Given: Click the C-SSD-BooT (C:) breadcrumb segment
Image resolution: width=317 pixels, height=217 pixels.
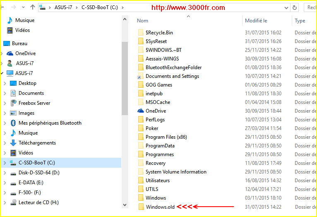Looking at the screenshot, I should pyautogui.click(x=100, y=7).
